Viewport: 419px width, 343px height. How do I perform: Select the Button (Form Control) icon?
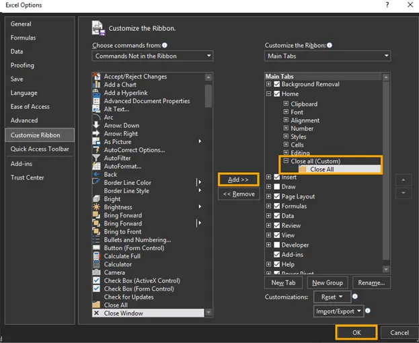(x=96, y=247)
